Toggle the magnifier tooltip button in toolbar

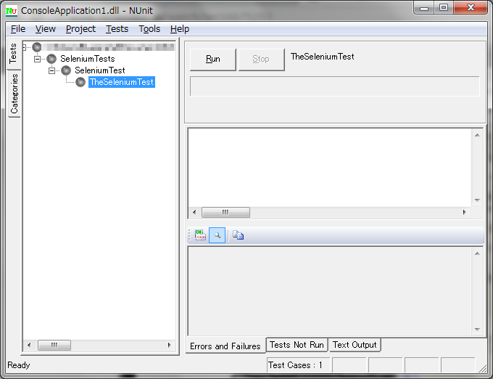tap(217, 235)
